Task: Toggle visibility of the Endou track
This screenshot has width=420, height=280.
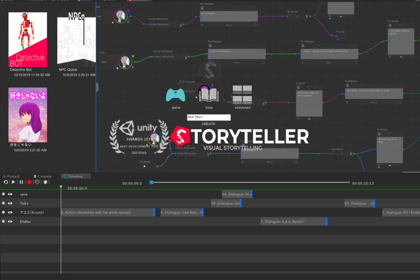Action: pyautogui.click(x=10, y=221)
